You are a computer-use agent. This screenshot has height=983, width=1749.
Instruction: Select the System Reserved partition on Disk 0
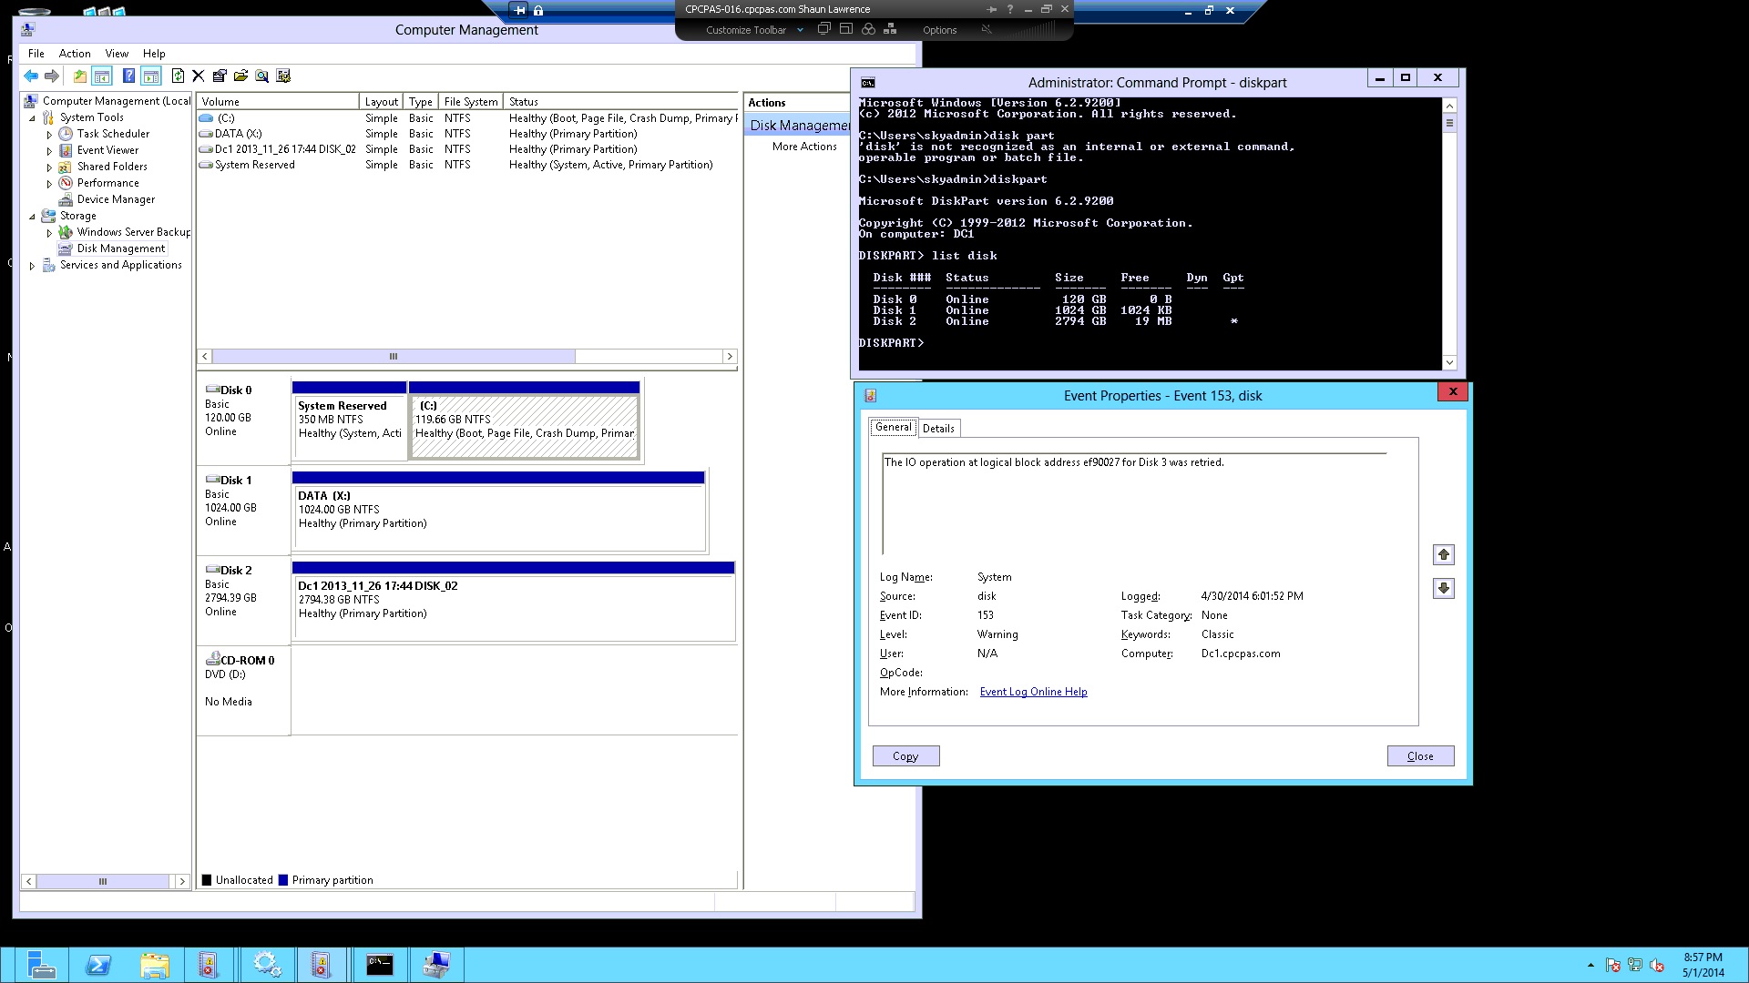click(x=349, y=421)
